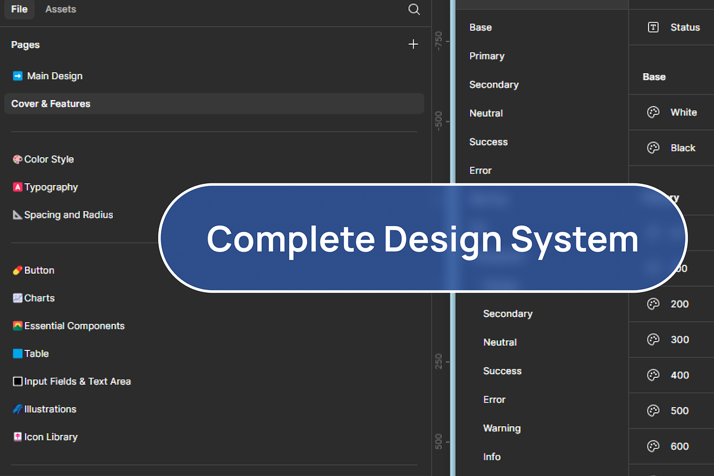Click the palette icon next to 200

[653, 304]
